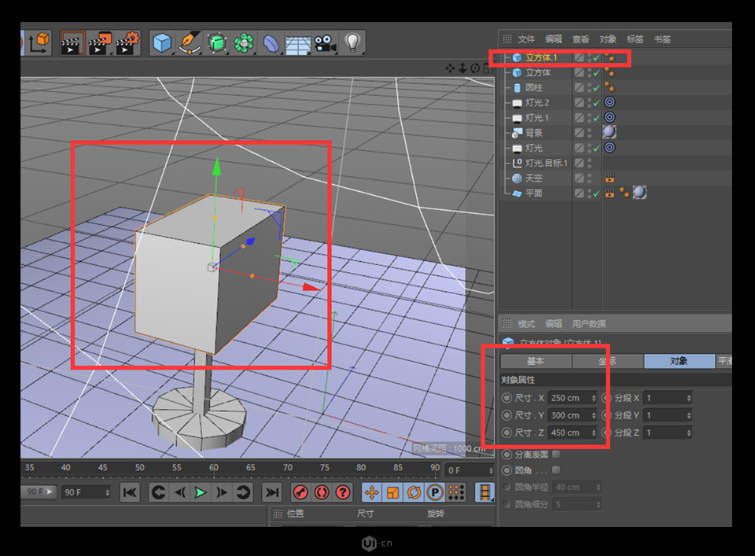Select the Subdivision Surface generator icon
The image size is (755, 556).
215,42
